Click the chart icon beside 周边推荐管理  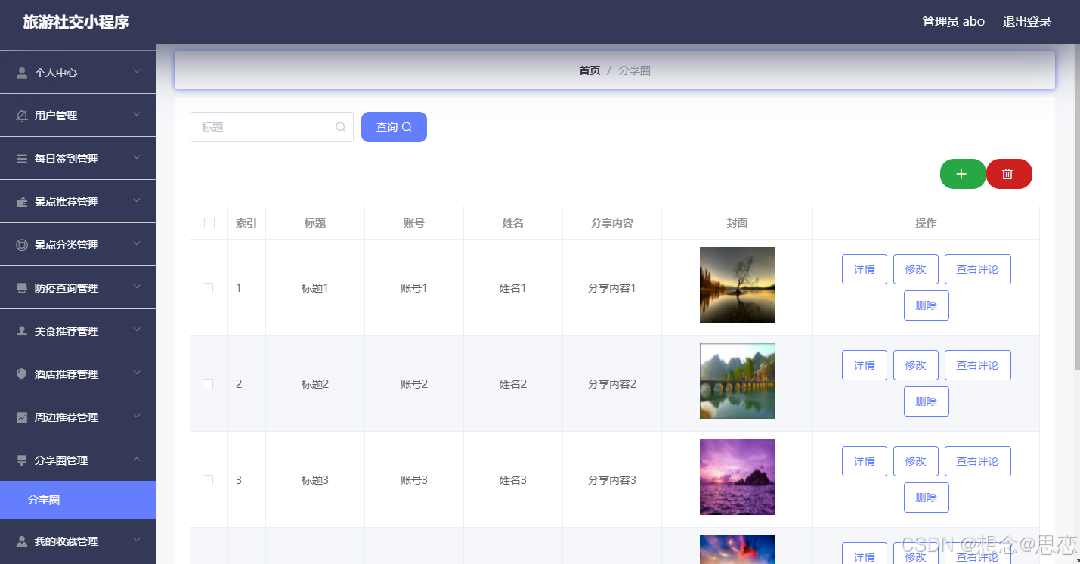pos(22,417)
